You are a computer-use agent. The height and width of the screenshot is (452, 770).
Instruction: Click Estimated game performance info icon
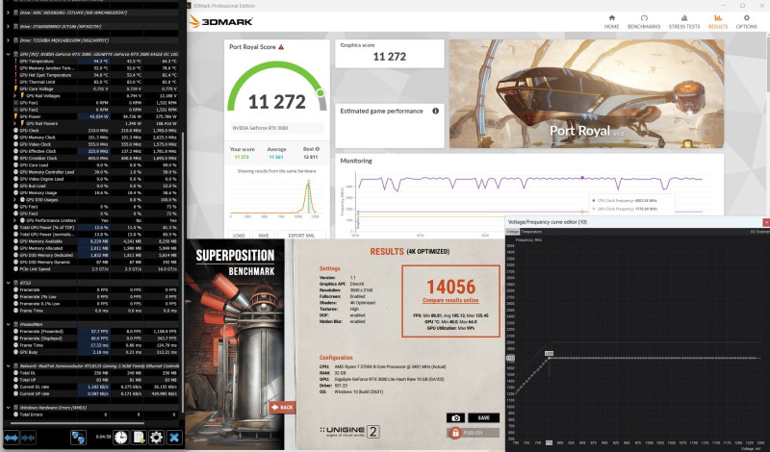pyautogui.click(x=436, y=111)
